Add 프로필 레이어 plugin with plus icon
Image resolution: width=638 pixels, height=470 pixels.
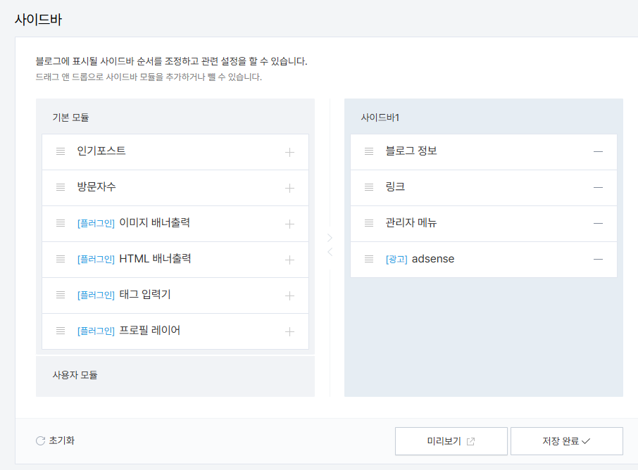289,331
